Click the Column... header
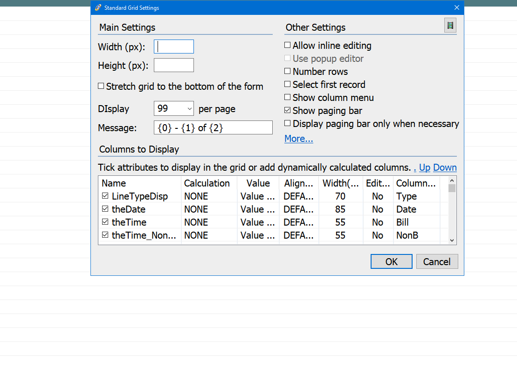 416,183
